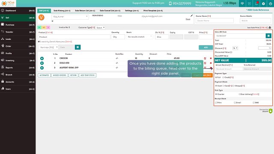Open Customer Type select dropdown
Viewport: 274px width, 154px height.
click(100, 27)
